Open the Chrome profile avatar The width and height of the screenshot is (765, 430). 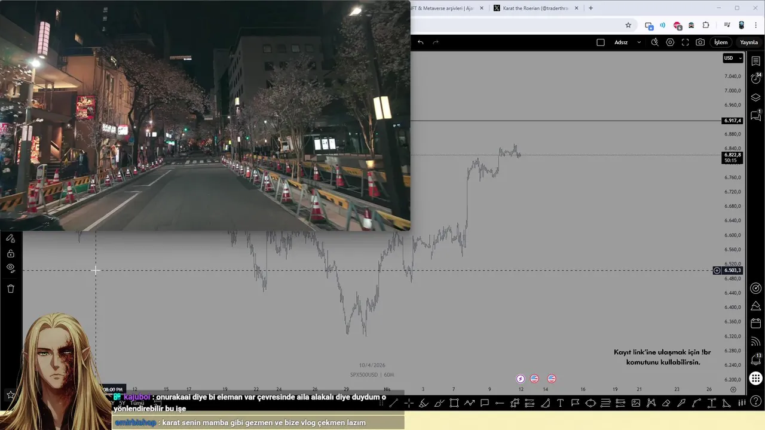pyautogui.click(x=742, y=25)
